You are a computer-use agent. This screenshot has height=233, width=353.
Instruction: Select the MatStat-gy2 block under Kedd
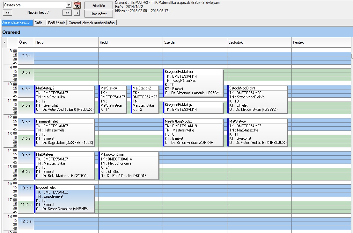[145, 99]
